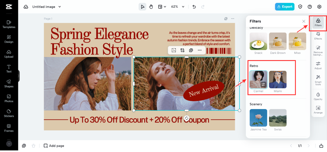Select the New Arrival oval badge
The image size is (327, 152).
point(204,91)
